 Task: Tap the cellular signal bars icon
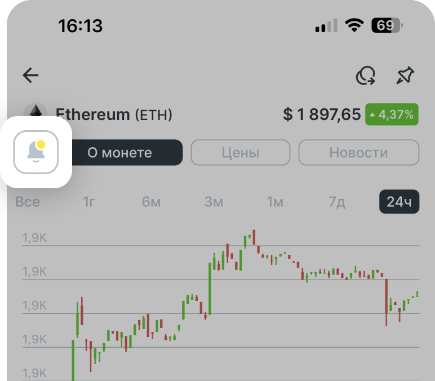tap(326, 25)
